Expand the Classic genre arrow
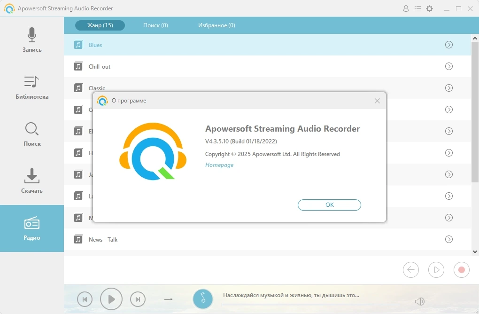Viewport: 479px width, 314px height. tap(449, 88)
